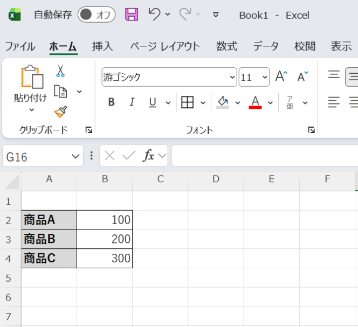Click the Increase Font Size icon
Screen dimensions: 358x327
tap(281, 76)
